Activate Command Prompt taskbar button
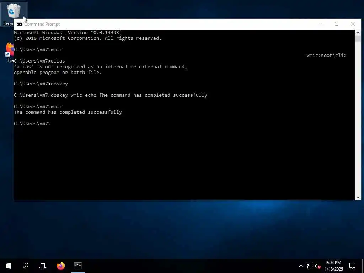Screen dimensions: 364x273 tap(78, 266)
